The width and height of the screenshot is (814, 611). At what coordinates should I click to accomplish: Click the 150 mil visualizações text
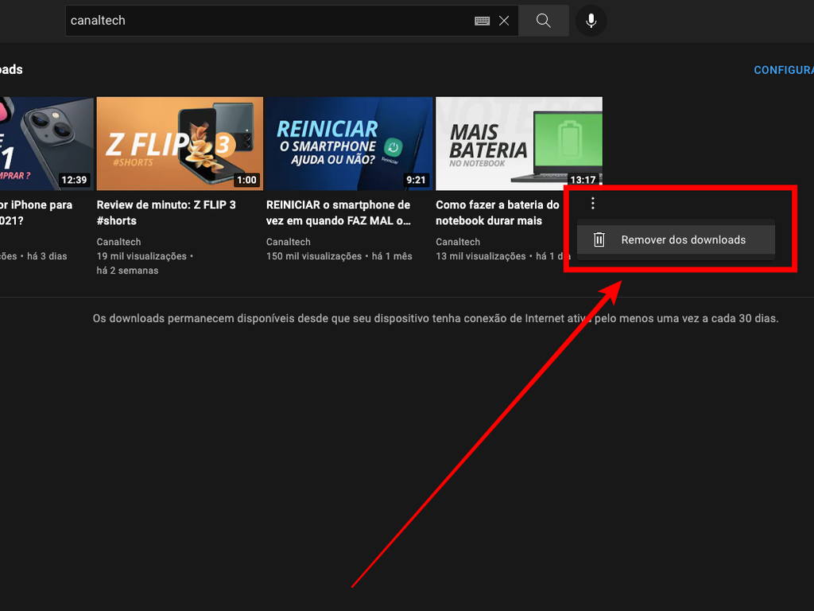(314, 256)
